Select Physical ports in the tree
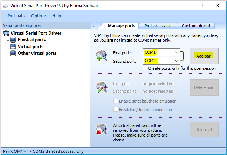This screenshot has width=227, height=155. click(x=31, y=40)
